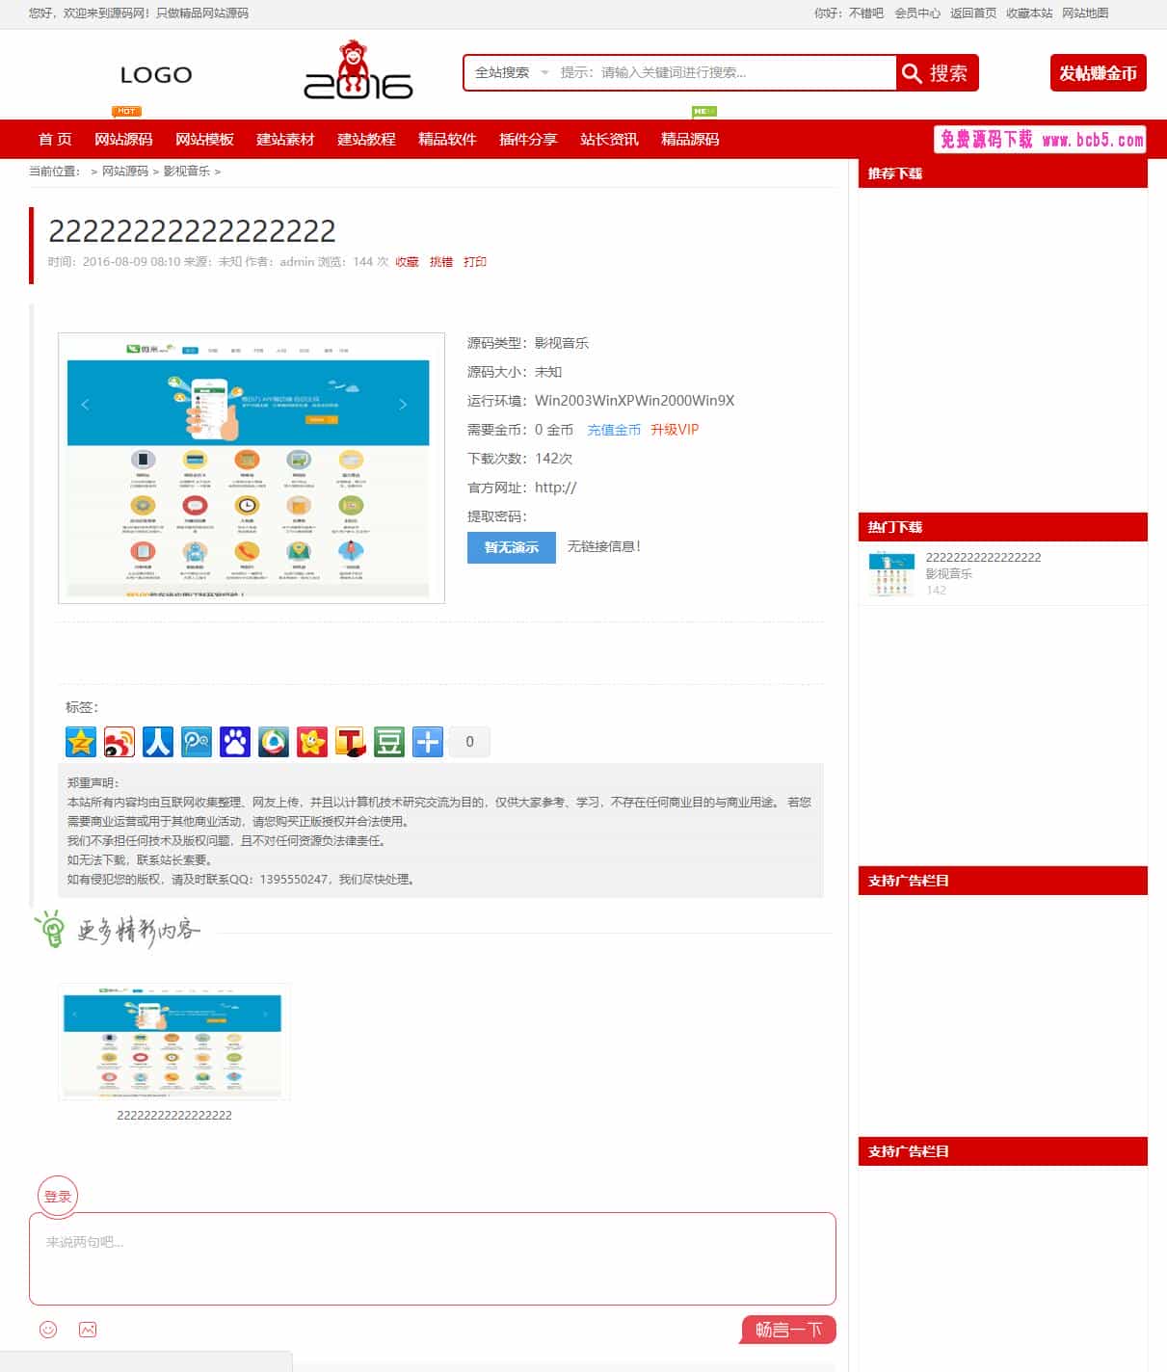
Task: Click the 免费源码下载 www.bcb5.com banner
Action: tap(1041, 140)
